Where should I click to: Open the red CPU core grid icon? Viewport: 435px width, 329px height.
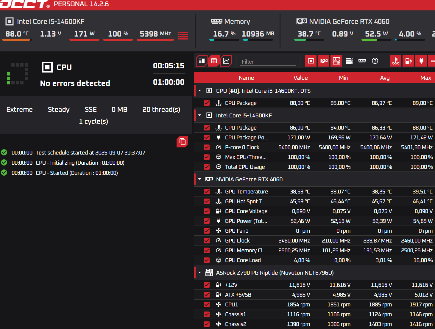coord(183,36)
